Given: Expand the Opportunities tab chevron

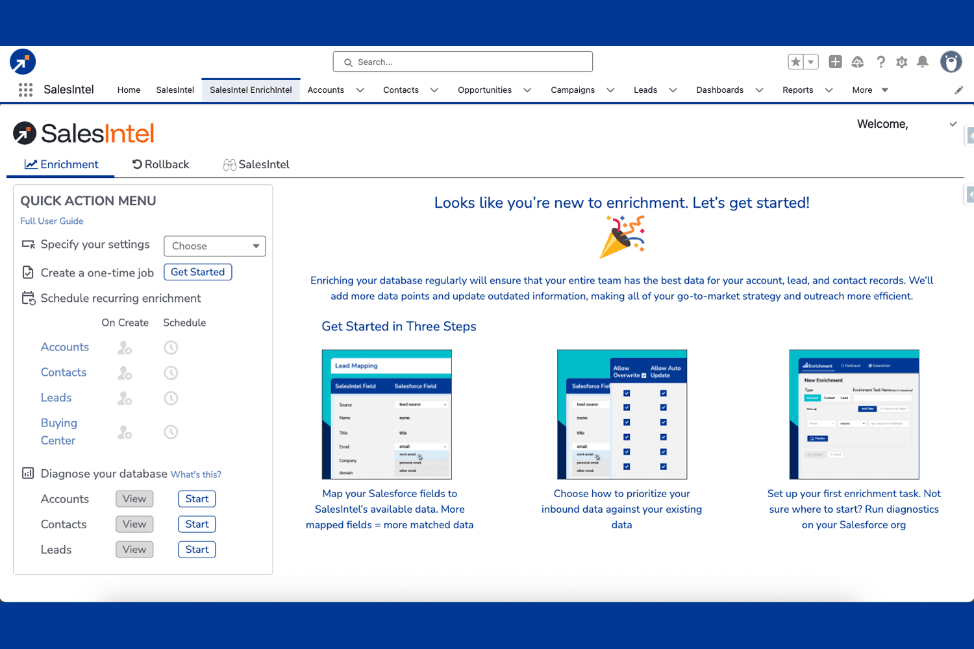Looking at the screenshot, I should click(x=527, y=90).
